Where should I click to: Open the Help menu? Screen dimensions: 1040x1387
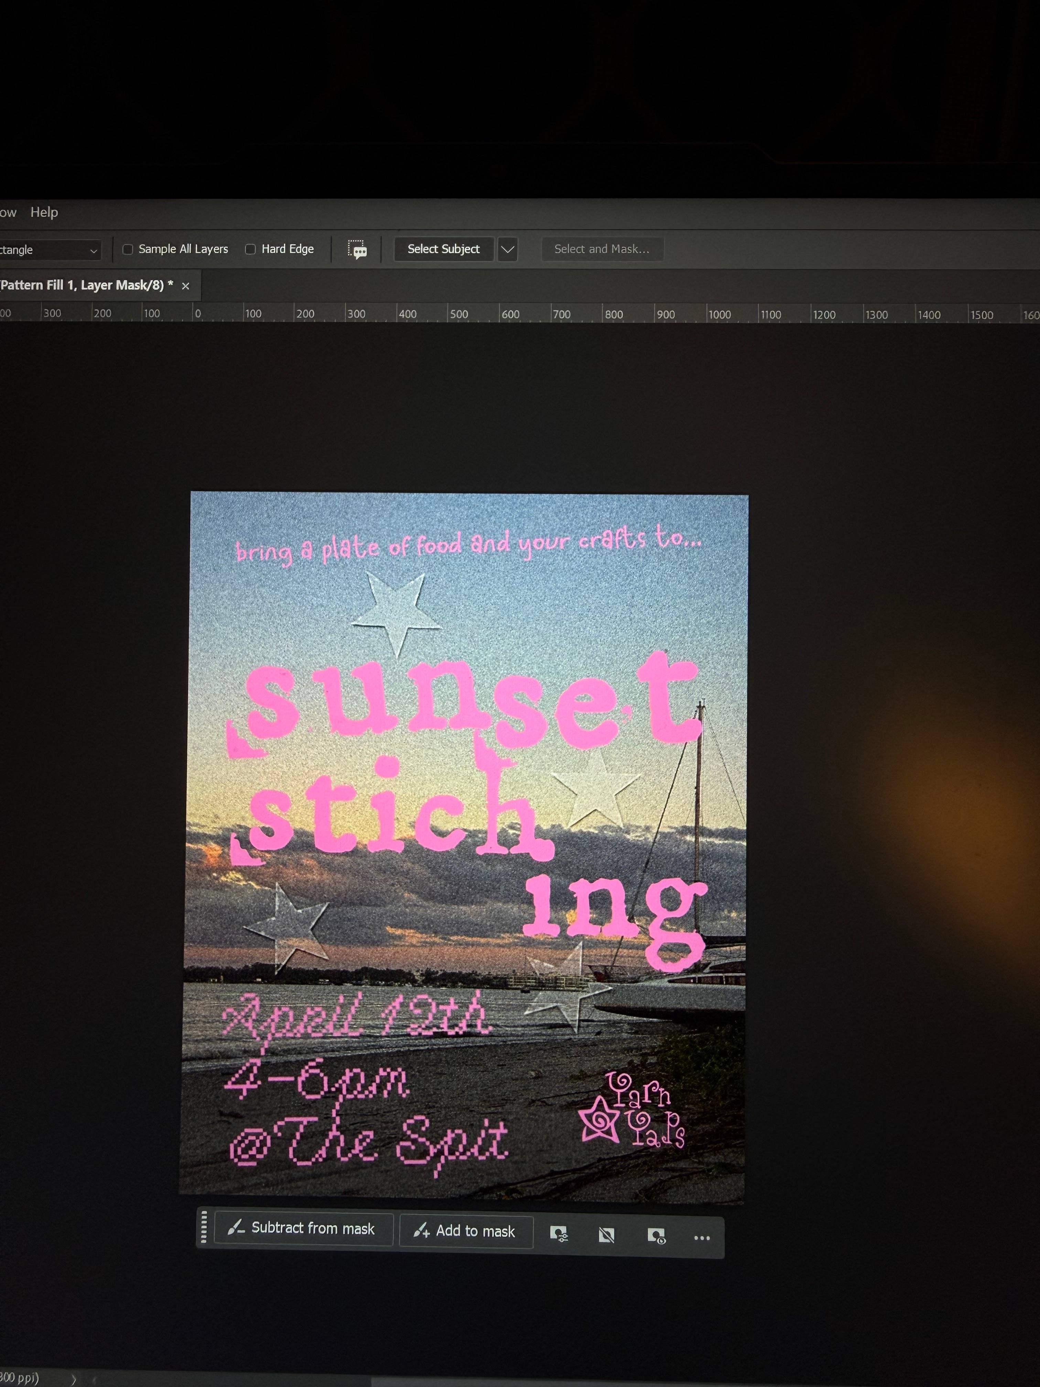[44, 213]
